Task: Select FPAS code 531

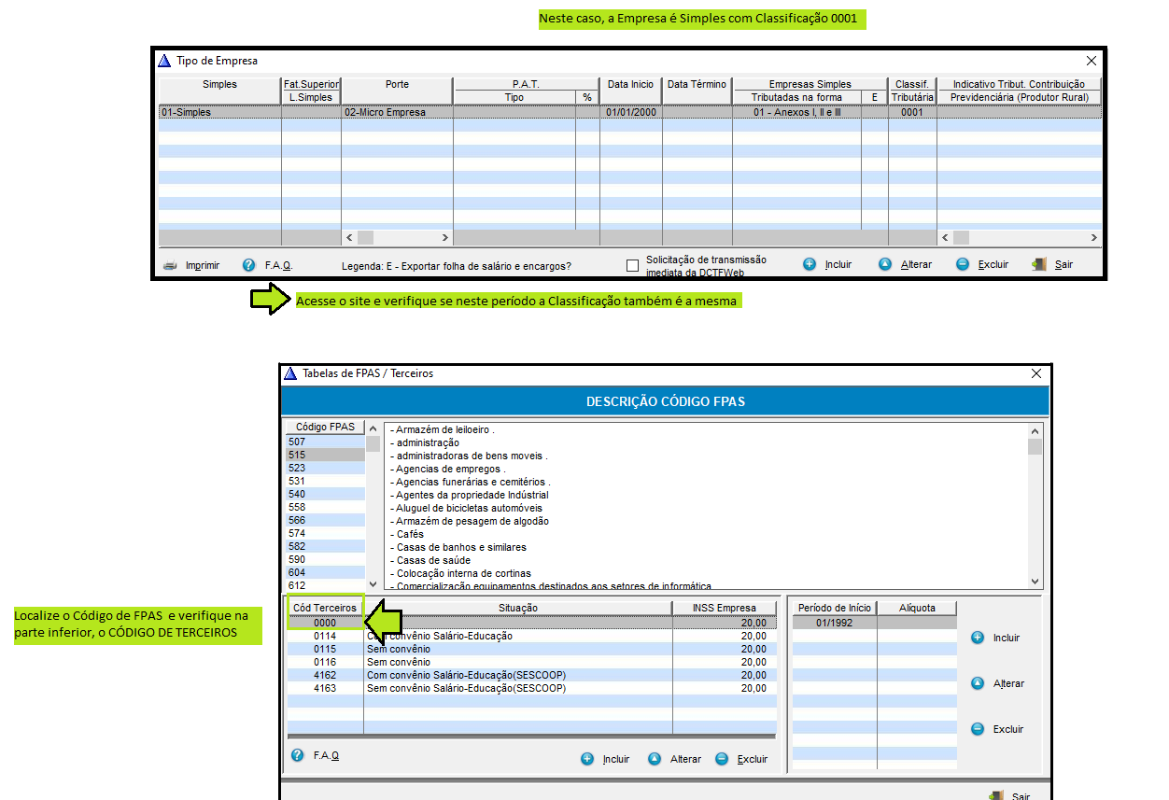Action: point(325,481)
